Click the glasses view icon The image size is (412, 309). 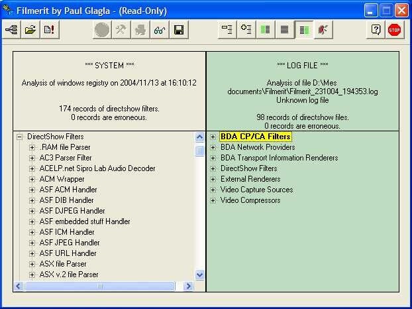point(160,30)
